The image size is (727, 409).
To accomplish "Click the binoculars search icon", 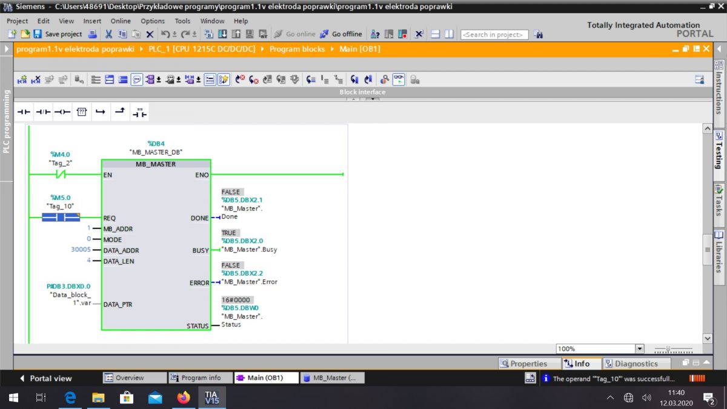I will pos(539,35).
